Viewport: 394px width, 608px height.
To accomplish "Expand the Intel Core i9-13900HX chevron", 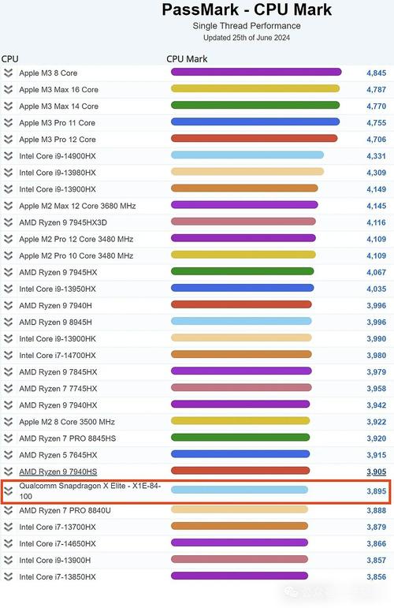I will [8, 189].
